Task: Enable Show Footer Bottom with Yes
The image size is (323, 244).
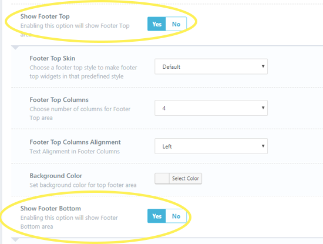Action: 157,216
